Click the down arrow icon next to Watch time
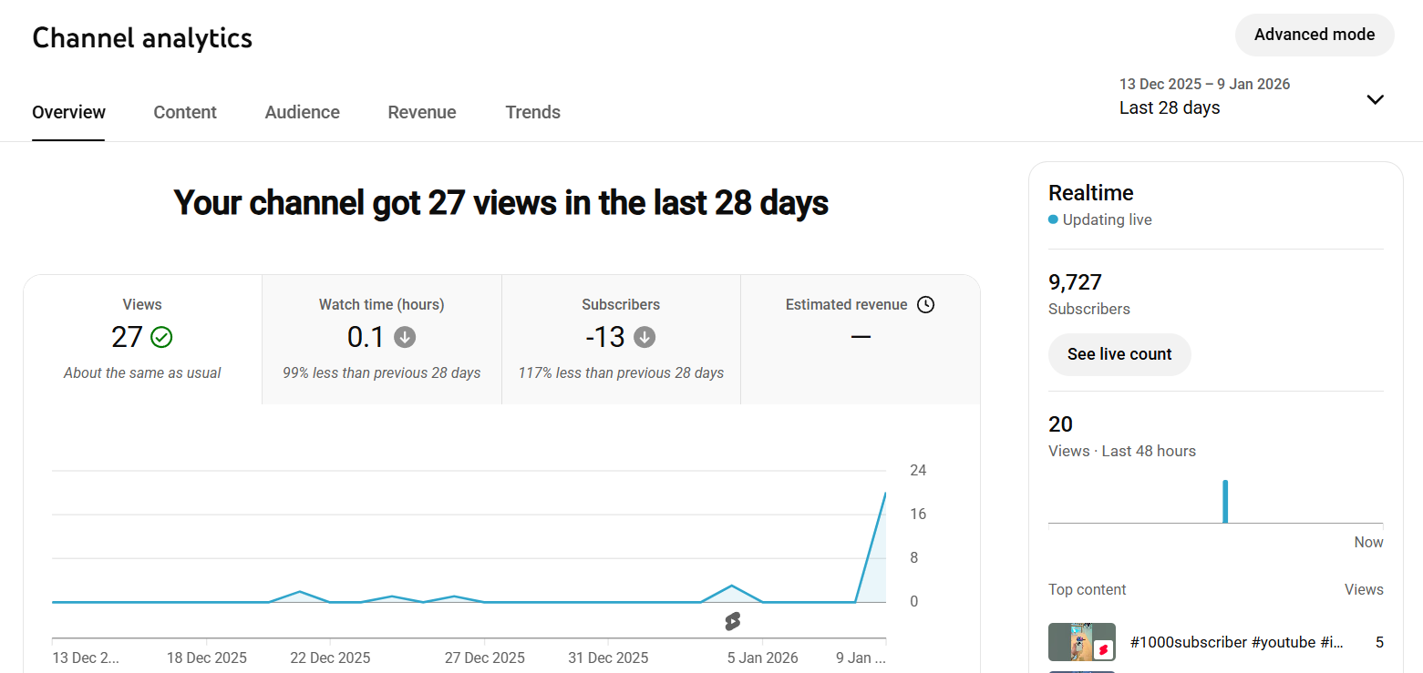The height and width of the screenshot is (673, 1423). (405, 337)
